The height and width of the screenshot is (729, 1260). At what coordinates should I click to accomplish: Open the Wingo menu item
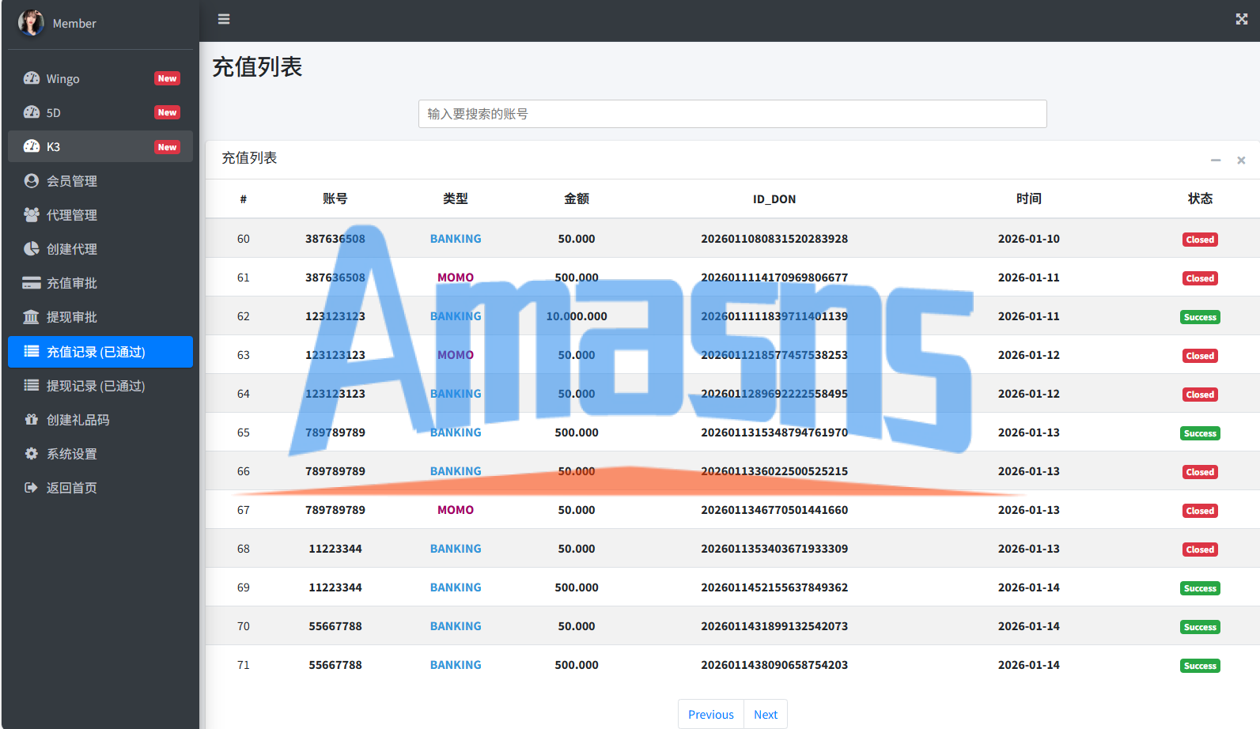tap(100, 78)
